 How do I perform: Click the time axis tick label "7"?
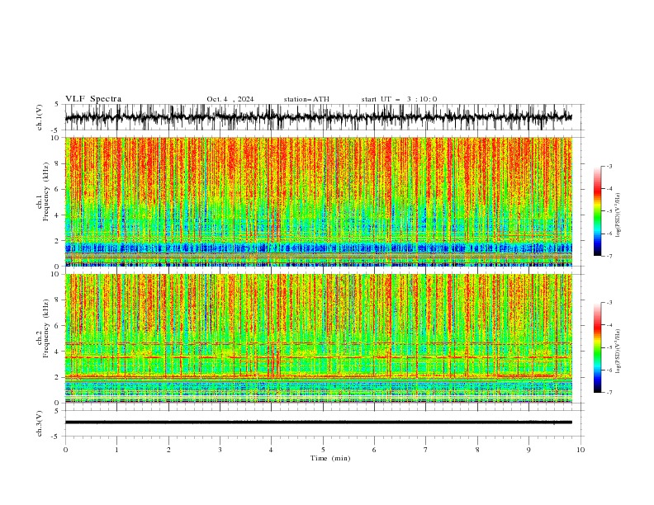[x=426, y=450]
